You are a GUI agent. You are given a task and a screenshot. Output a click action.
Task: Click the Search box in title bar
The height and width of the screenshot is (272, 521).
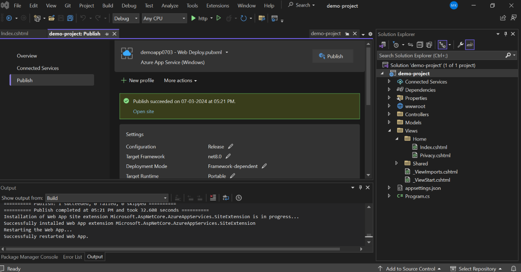[301, 5]
